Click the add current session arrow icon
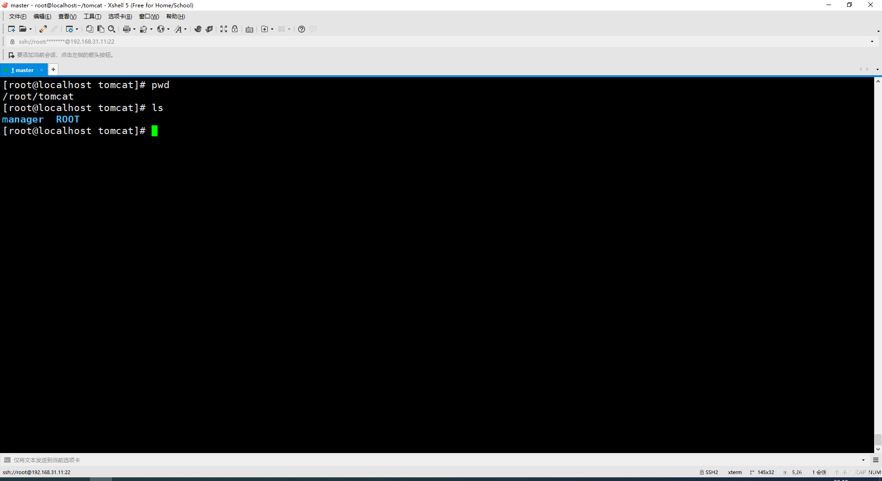Viewport: 882px width, 481px height. click(11, 55)
